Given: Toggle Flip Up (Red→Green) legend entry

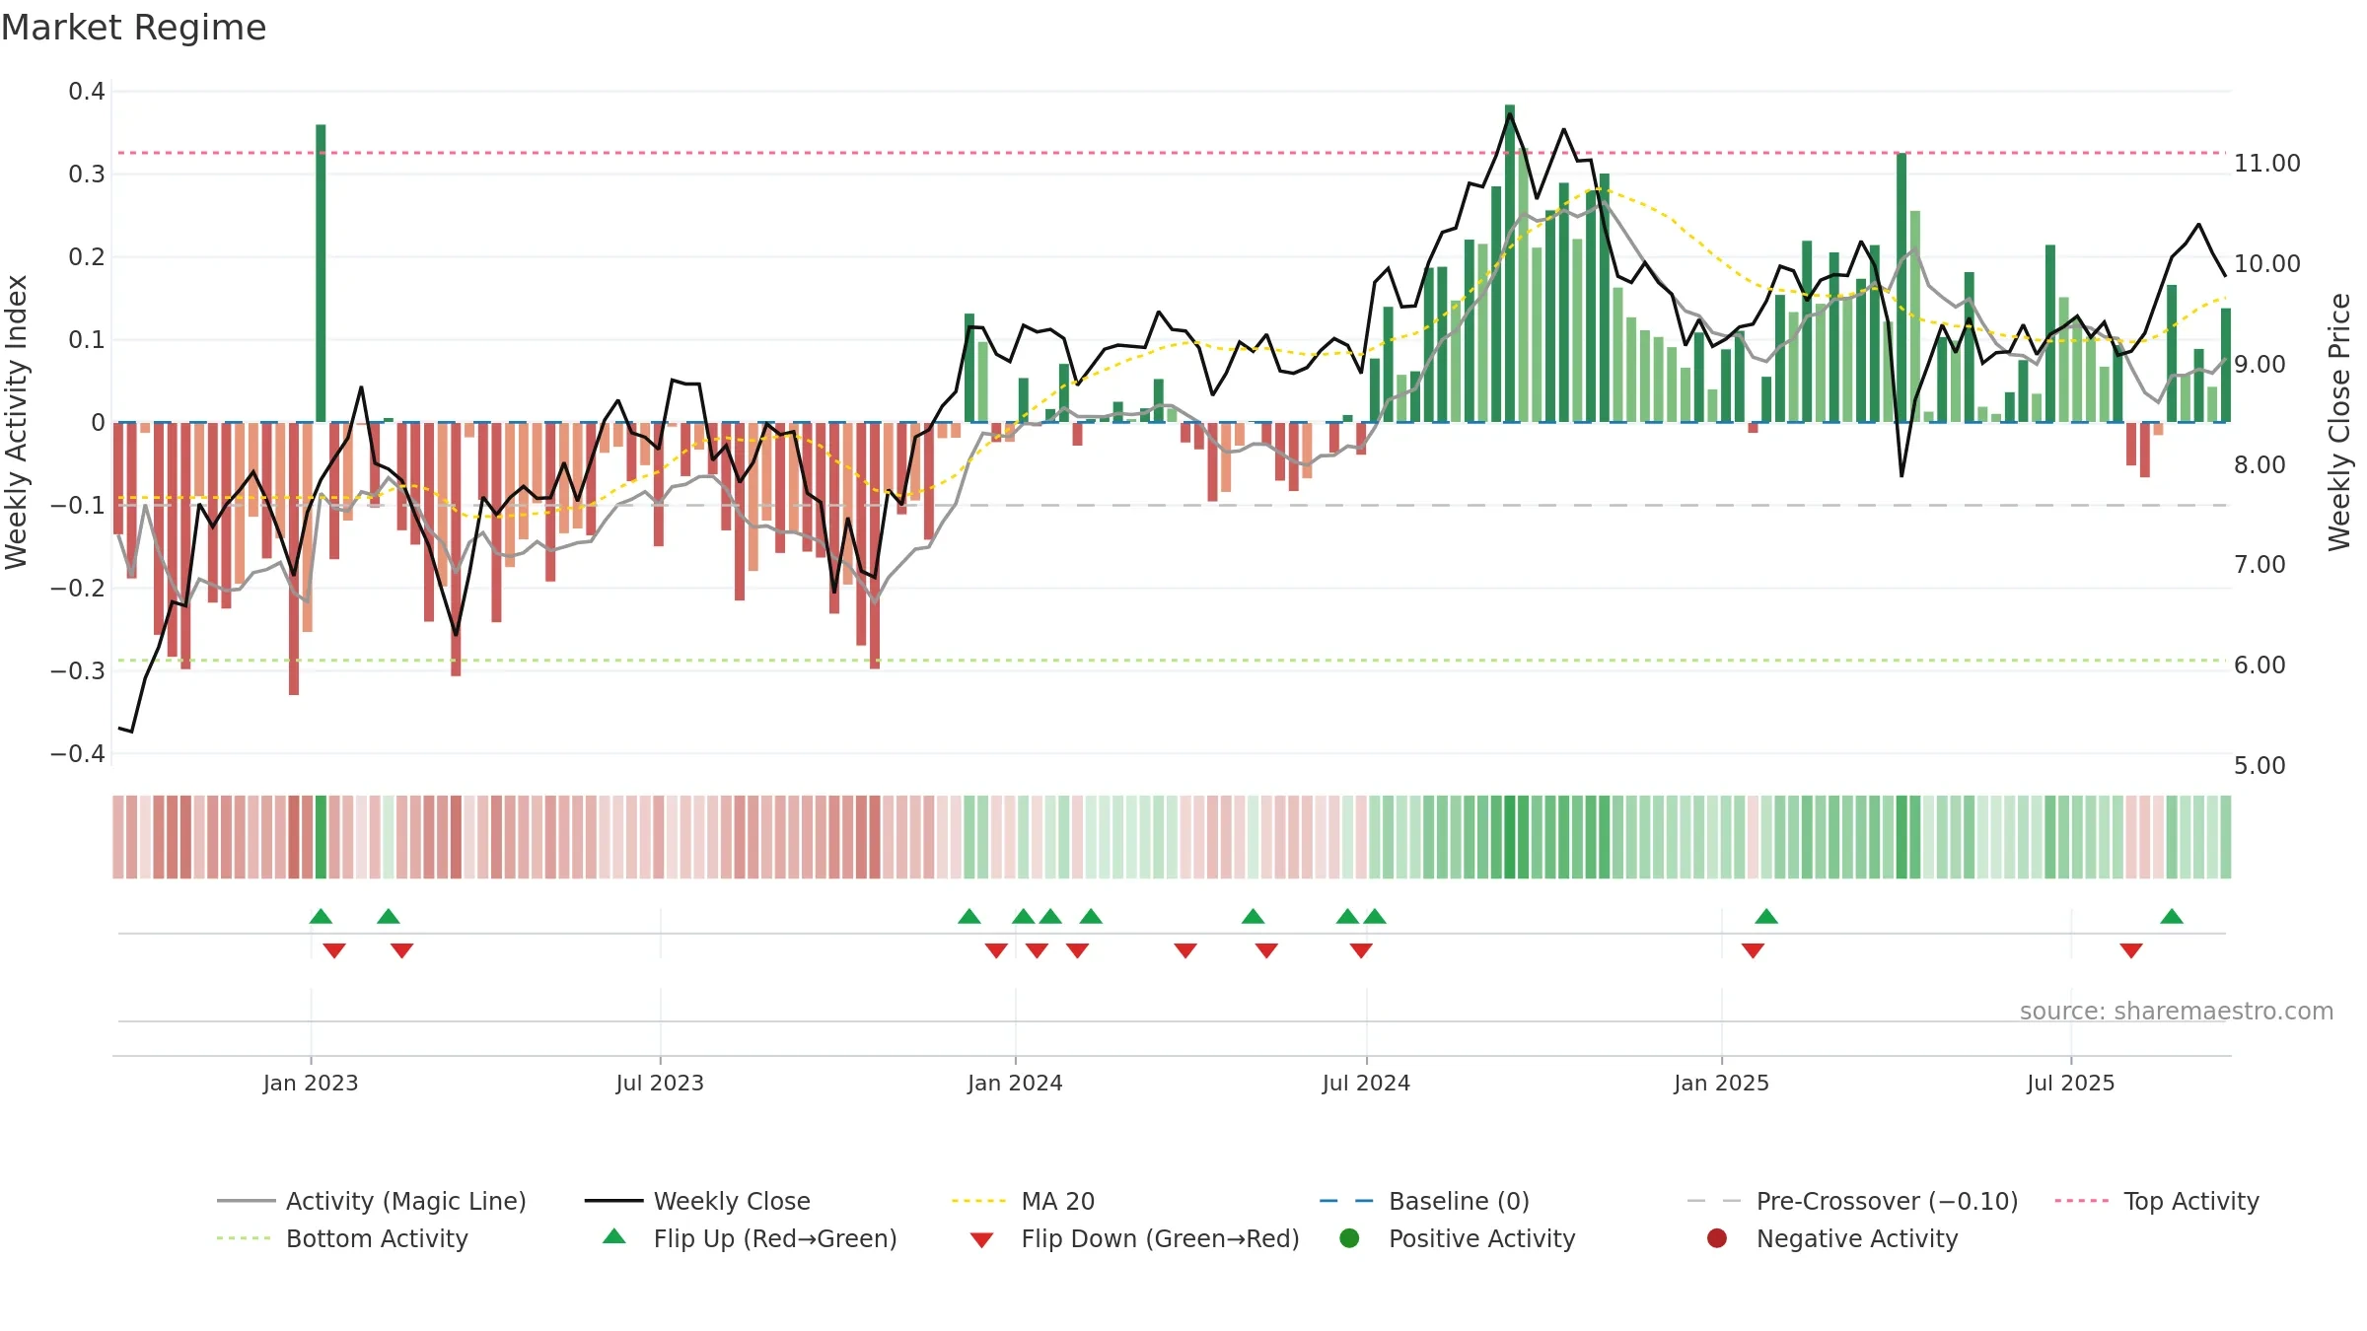Looking at the screenshot, I should click(x=750, y=1238).
